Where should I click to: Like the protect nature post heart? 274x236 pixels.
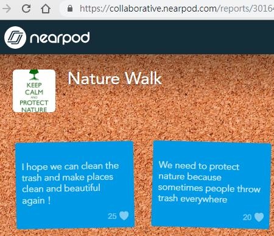[x=259, y=217]
